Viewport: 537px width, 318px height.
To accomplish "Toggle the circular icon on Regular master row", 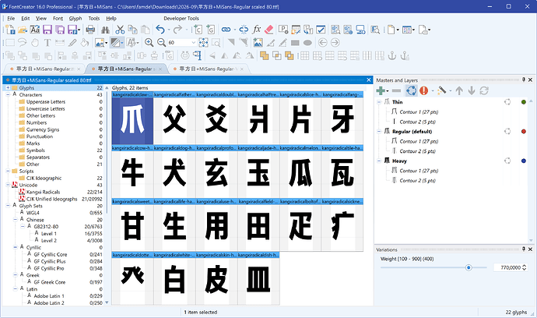I will [x=507, y=132].
